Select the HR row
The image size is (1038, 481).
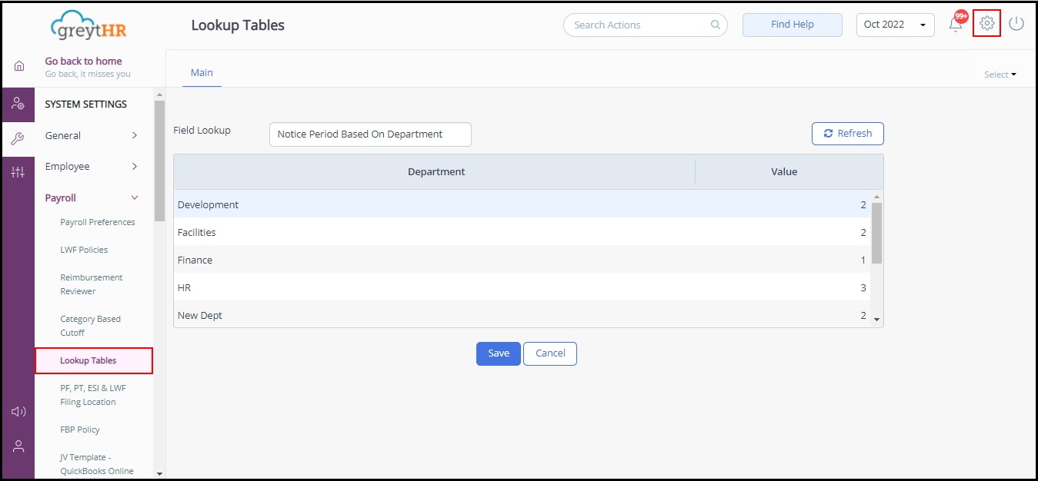click(x=522, y=287)
